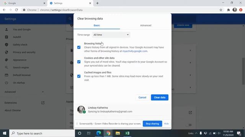Open Search engine settings in sidebar
This screenshot has width=245, height=137.
tap(21, 67)
